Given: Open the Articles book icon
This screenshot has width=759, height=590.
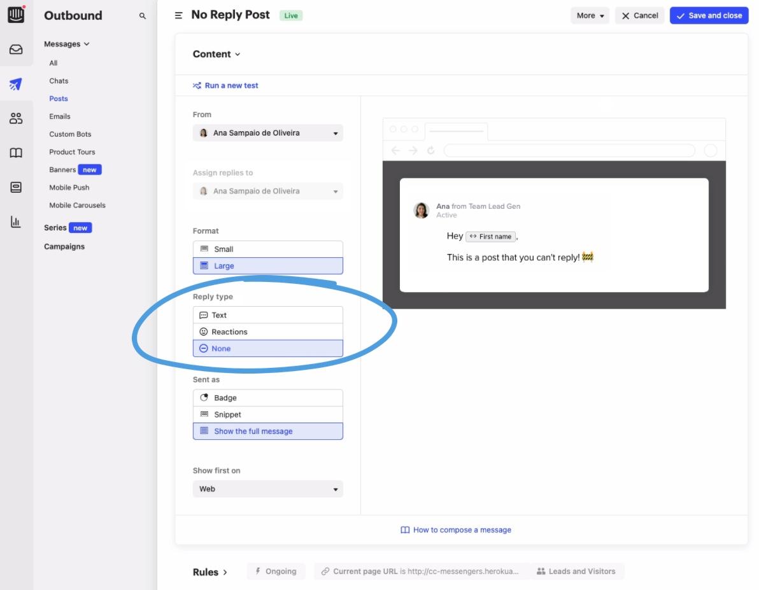Looking at the screenshot, I should (16, 153).
